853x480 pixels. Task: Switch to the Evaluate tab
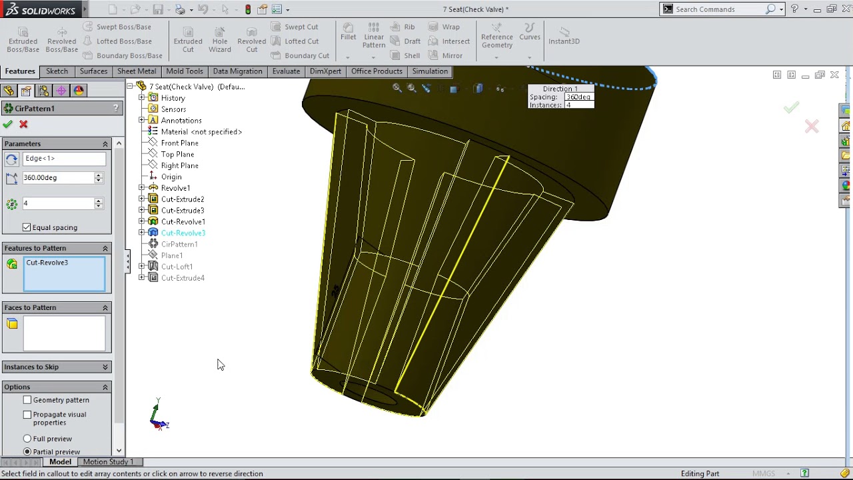click(x=286, y=71)
